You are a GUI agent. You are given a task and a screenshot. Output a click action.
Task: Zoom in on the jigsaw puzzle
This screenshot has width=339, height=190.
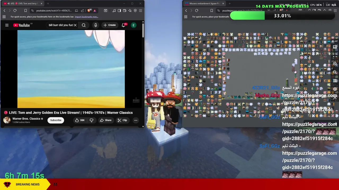tap(335, 64)
